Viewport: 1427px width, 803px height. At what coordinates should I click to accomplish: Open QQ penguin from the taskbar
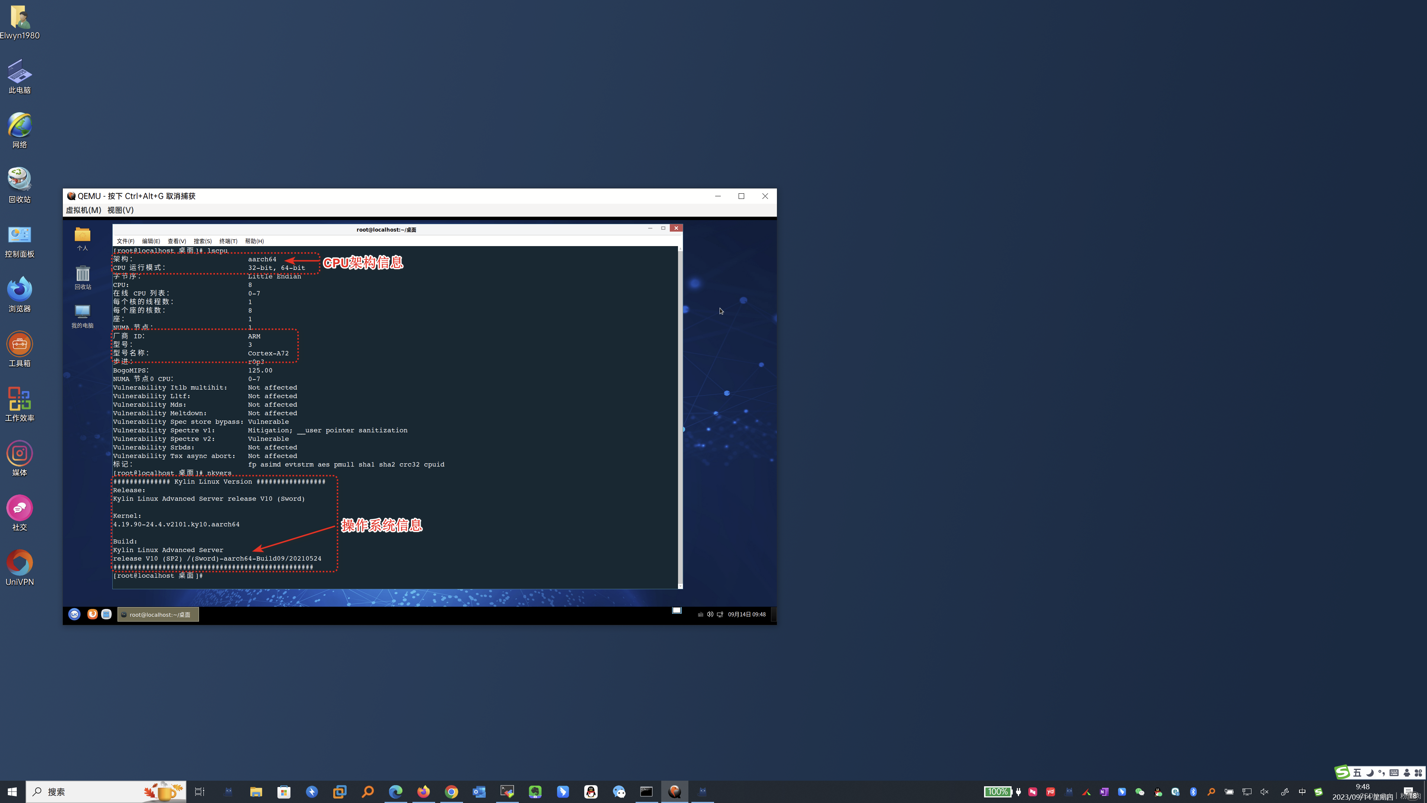pyautogui.click(x=591, y=792)
